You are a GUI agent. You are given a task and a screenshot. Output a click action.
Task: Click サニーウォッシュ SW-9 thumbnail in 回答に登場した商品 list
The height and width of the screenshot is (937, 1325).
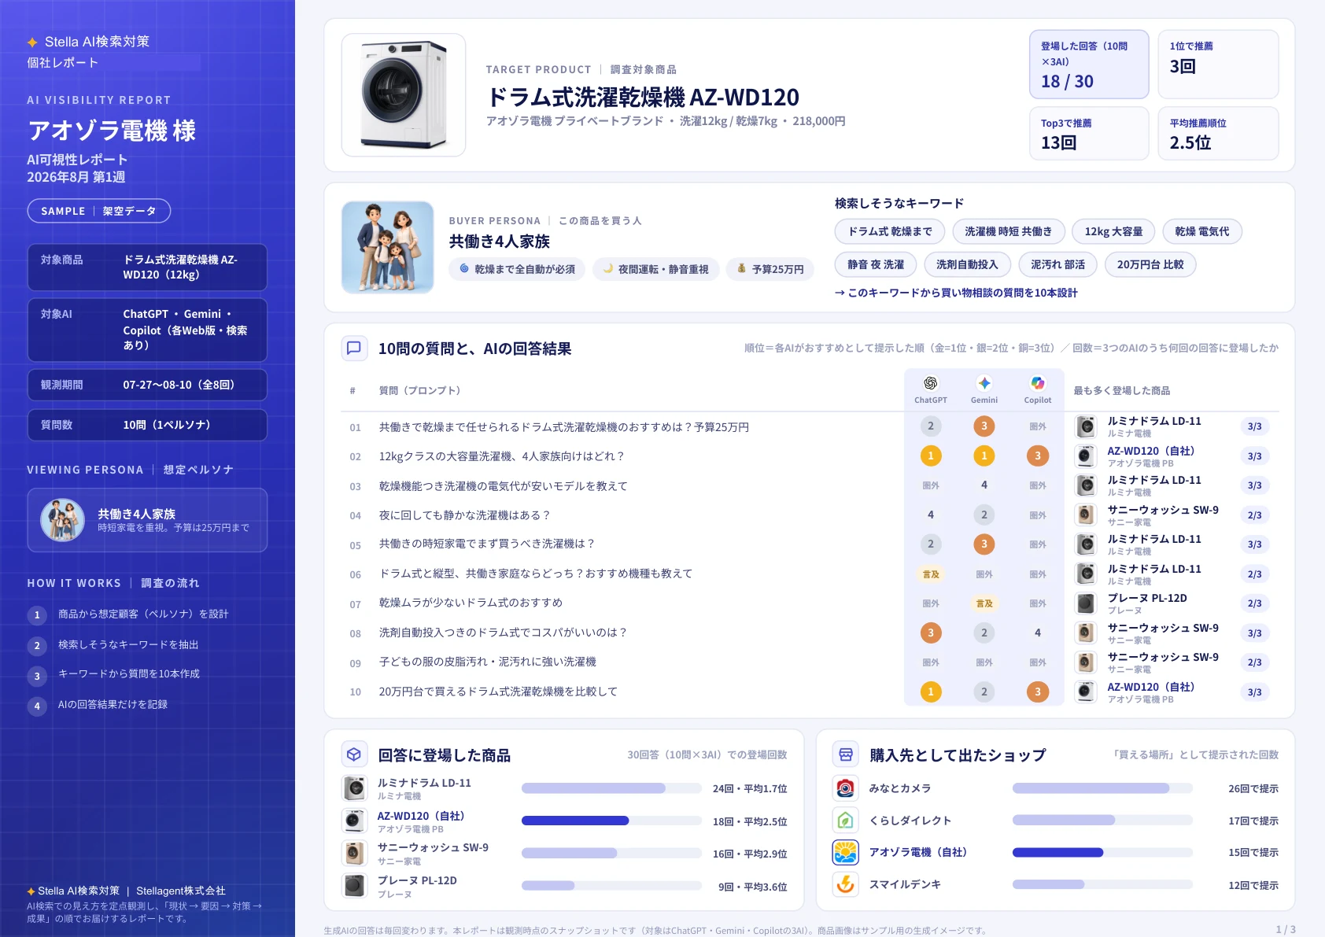pyautogui.click(x=355, y=853)
